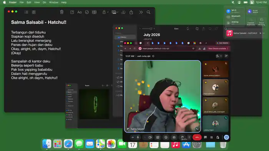Toggle Bluetooth in Control Center
This screenshot has height=151, width=269.
(x=228, y=17)
